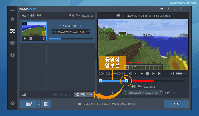199x116 pixels.
Task: Decrease end time below the timeline
Action: (x=161, y=94)
